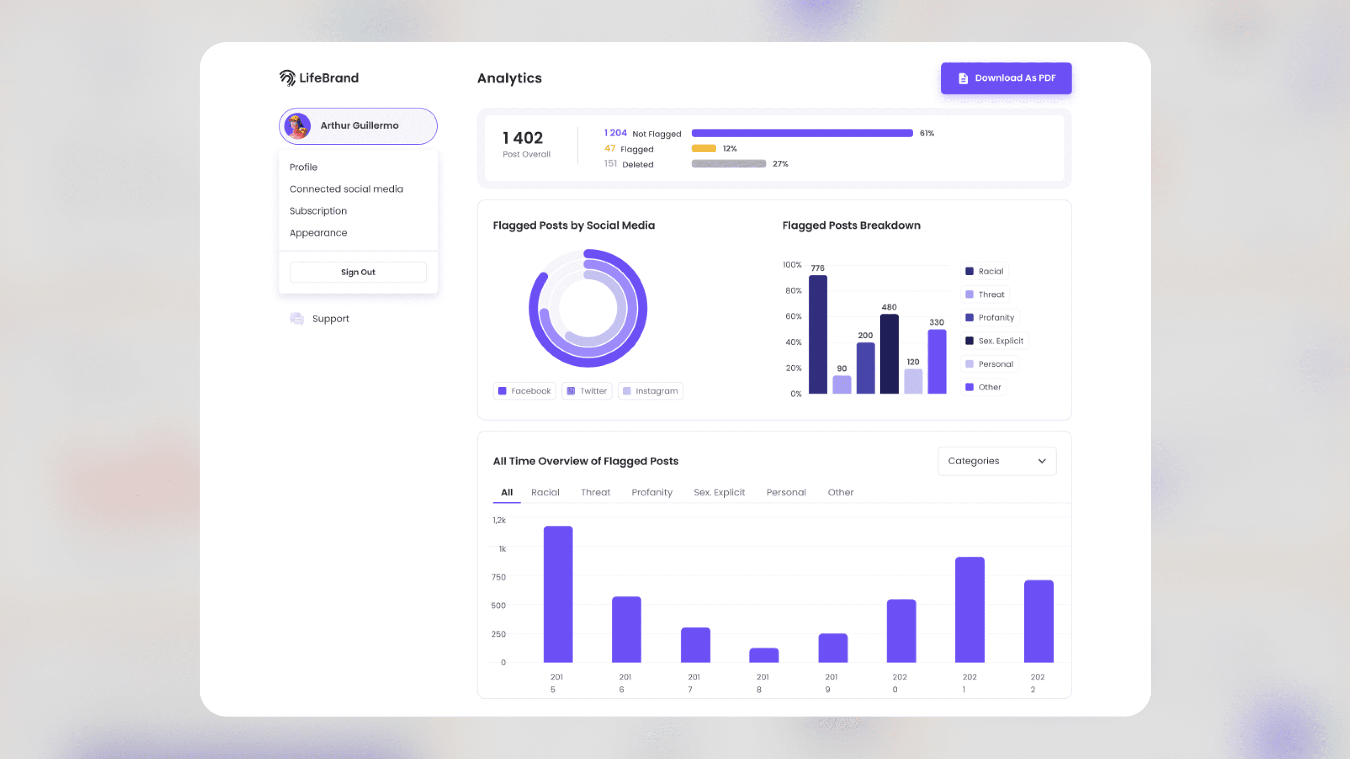Click the Categories chevron arrow
Viewport: 1350px width, 759px height.
[1042, 461]
